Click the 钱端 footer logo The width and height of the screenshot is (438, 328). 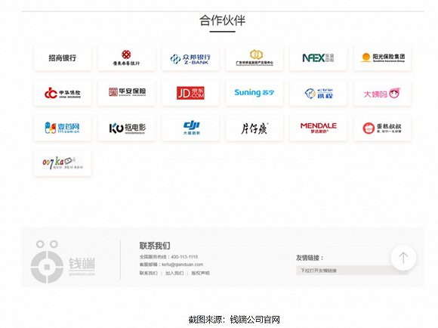(x=63, y=261)
